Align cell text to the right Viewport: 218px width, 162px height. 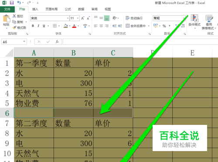click(x=107, y=26)
